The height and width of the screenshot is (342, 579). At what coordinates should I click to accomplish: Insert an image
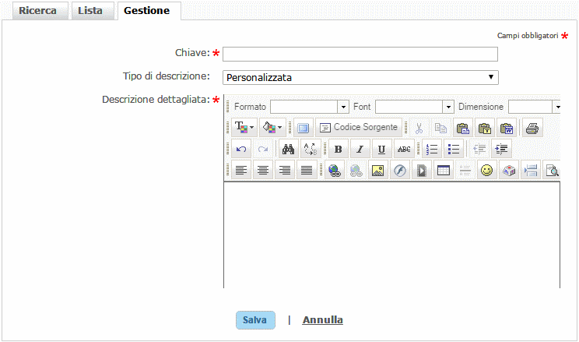click(x=378, y=170)
